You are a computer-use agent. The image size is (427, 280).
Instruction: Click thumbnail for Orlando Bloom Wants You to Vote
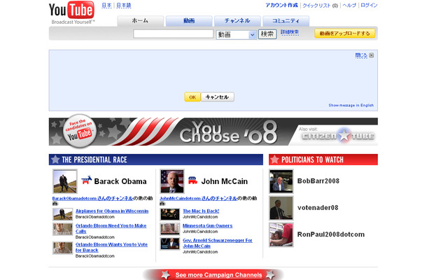click(x=62, y=248)
